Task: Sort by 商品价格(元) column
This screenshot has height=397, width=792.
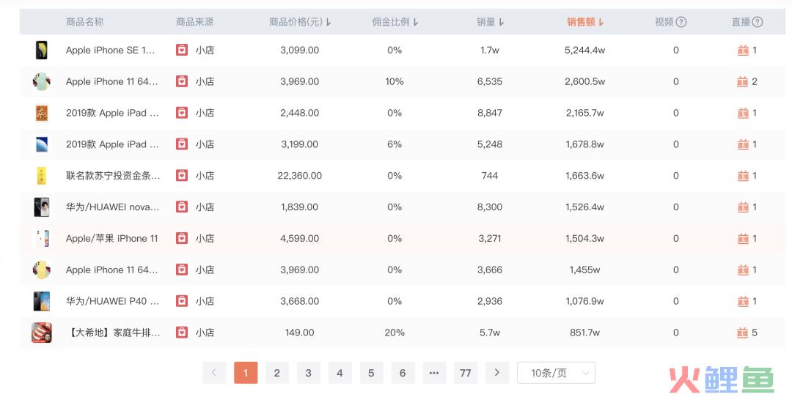Action: coord(300,22)
